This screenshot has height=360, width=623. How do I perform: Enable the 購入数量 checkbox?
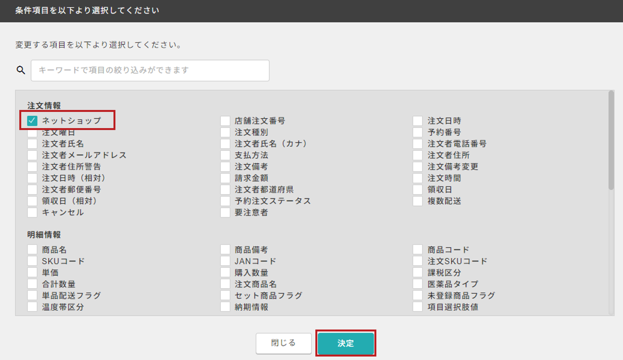[225, 272]
